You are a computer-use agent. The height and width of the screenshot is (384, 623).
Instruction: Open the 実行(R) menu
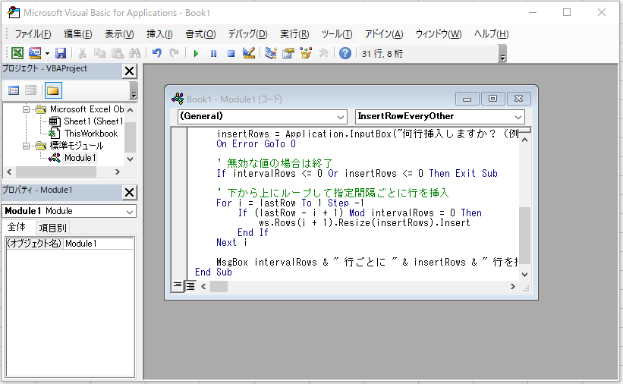(x=294, y=34)
